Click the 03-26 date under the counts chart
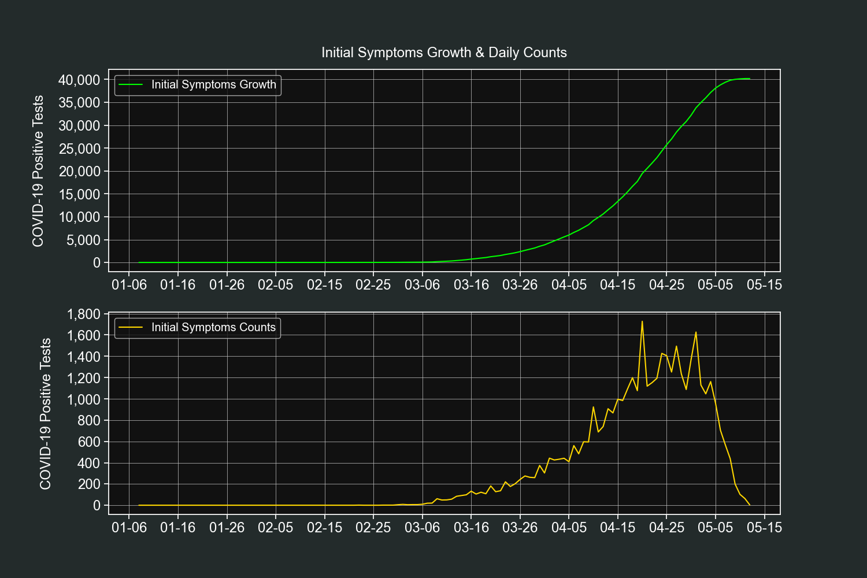Viewport: 867px width, 578px height. pyautogui.click(x=520, y=528)
